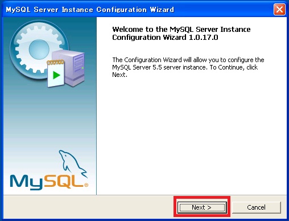
Task: Click the word Next. ending the description
Action: coord(119,75)
